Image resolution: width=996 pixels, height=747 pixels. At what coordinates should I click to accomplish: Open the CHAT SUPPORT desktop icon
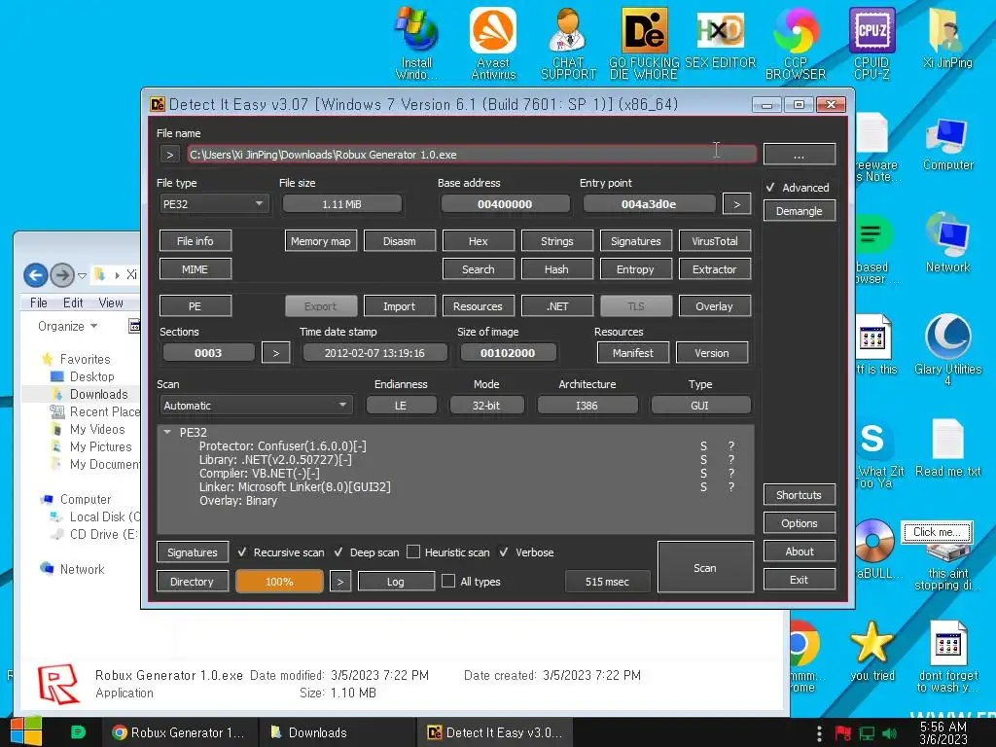pos(568,43)
